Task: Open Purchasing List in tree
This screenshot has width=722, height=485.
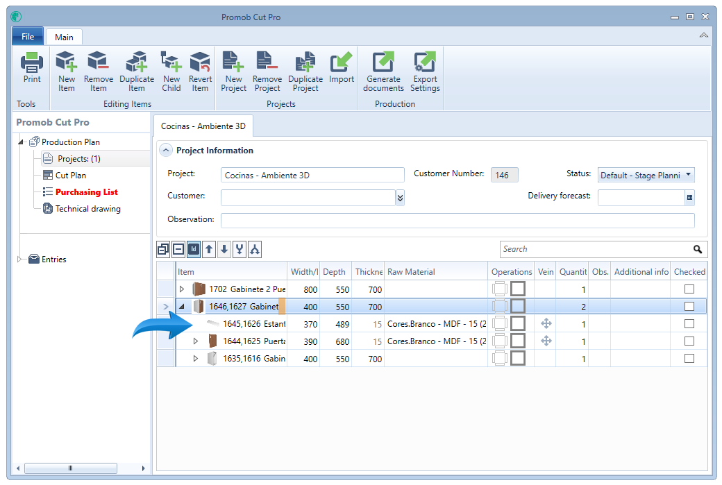Action: 87,192
